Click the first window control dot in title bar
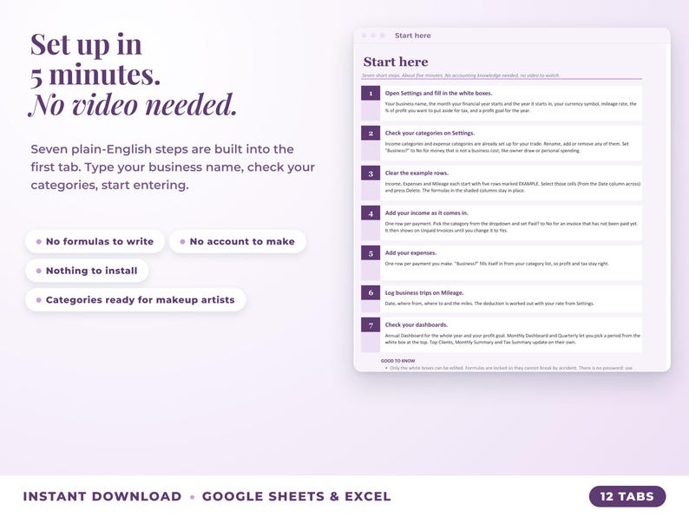Viewport: 689px width, 517px height. [x=364, y=36]
